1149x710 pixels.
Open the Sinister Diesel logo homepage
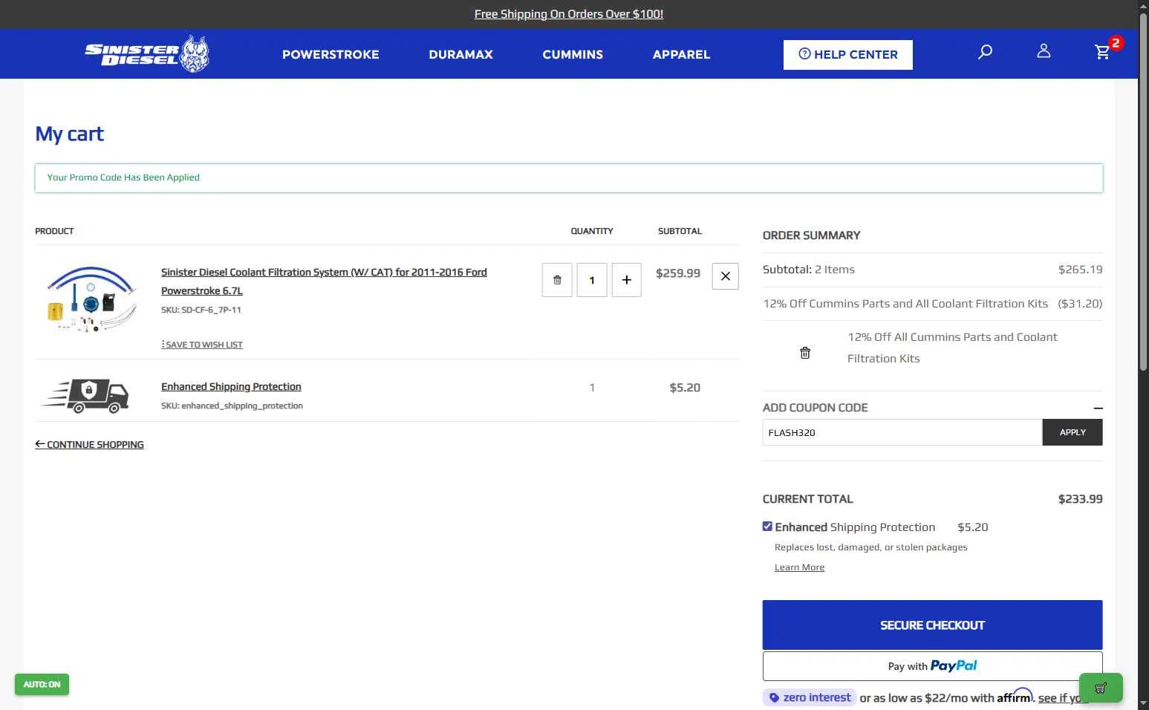[x=147, y=53]
